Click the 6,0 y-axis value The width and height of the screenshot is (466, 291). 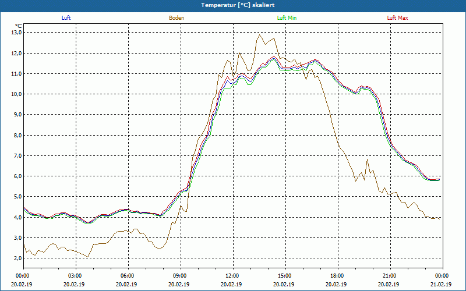click(17, 176)
